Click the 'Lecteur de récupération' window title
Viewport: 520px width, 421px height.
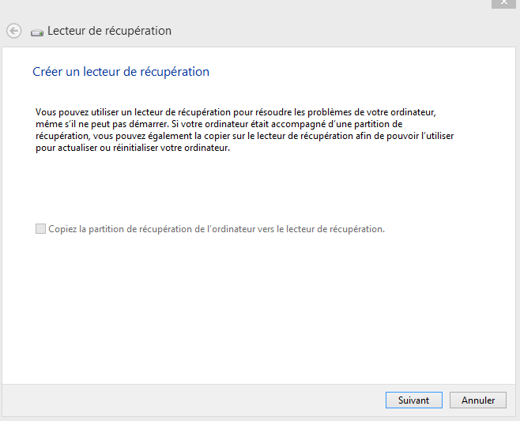point(109,31)
